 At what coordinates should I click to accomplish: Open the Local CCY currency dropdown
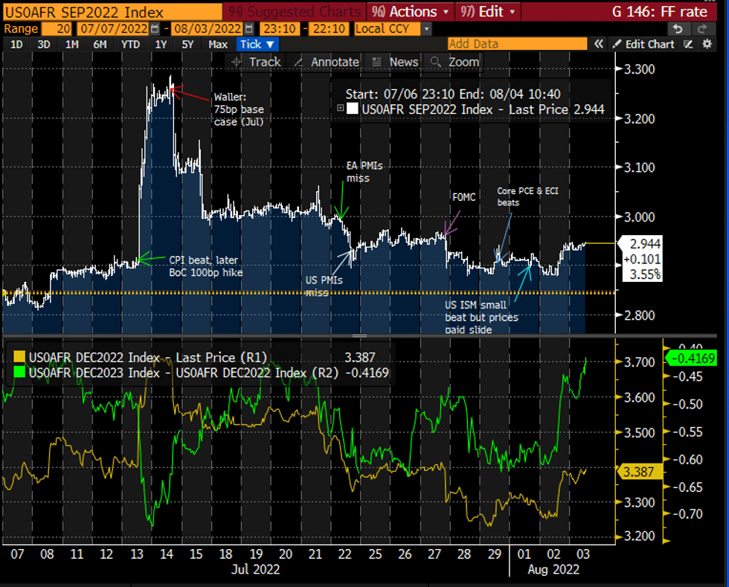tap(426, 28)
